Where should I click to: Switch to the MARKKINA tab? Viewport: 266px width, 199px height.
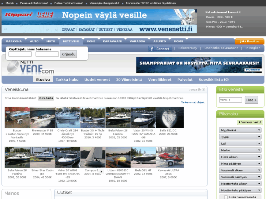pyautogui.click(x=14, y=41)
